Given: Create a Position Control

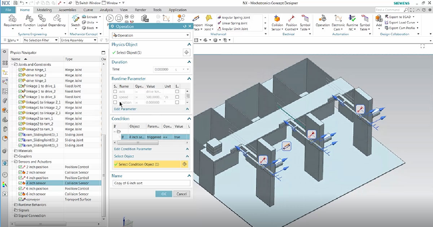Looking at the screenshot, I should click(292, 22).
